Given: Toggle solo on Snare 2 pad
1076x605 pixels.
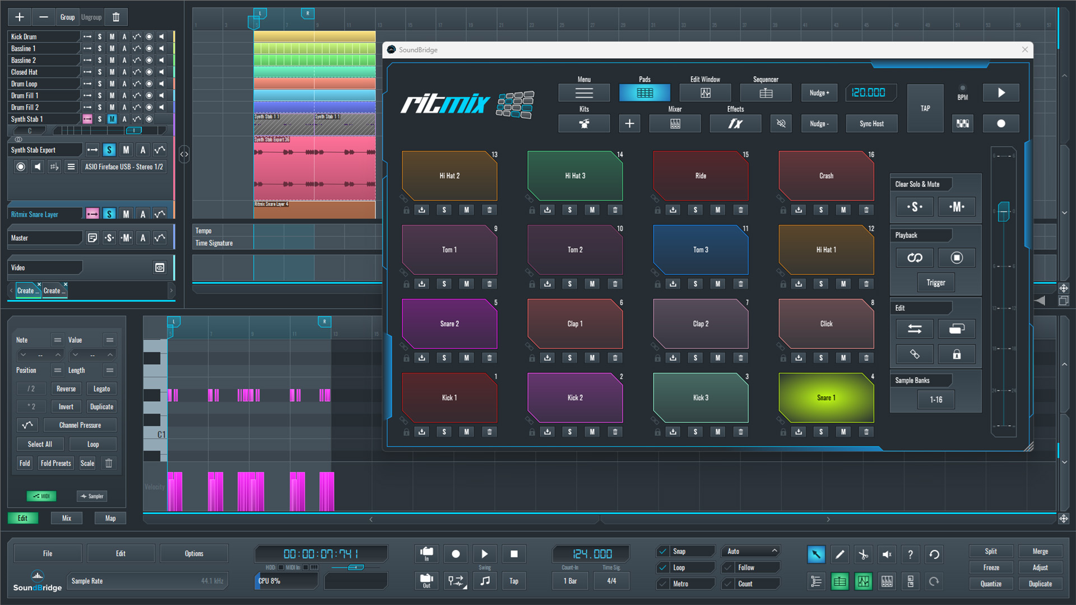Looking at the screenshot, I should (x=444, y=358).
